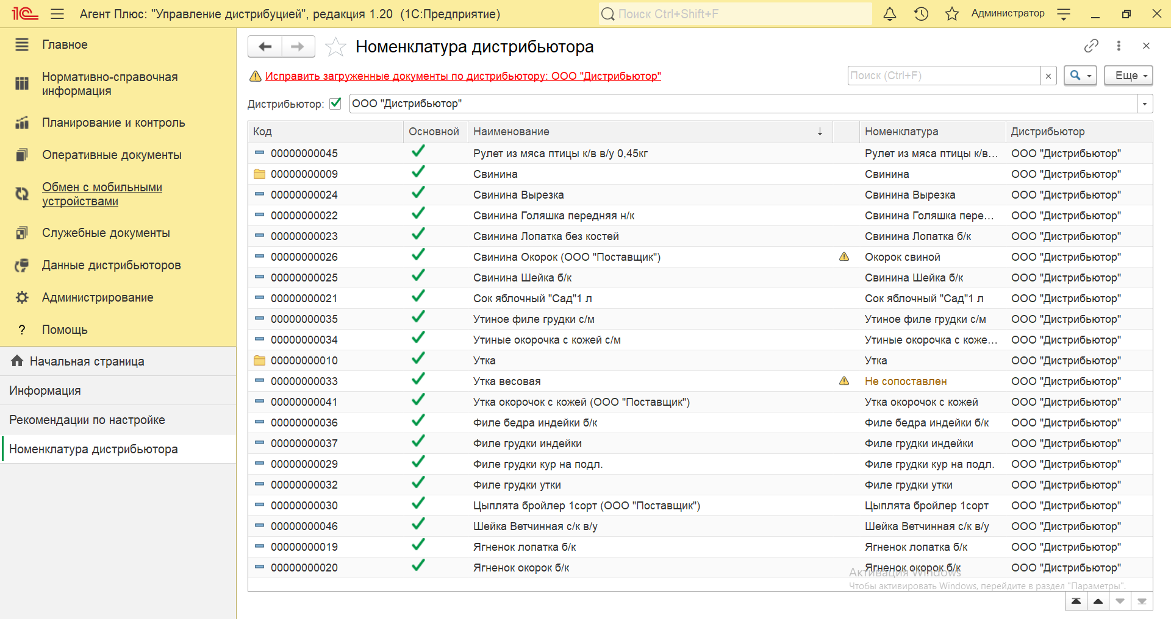The width and height of the screenshot is (1171, 619).
Task: Open magnifier search dropdown button
Action: point(1081,76)
